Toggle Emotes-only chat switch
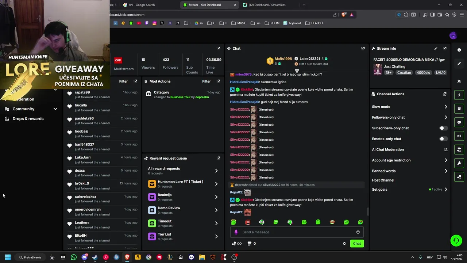 pos(443,139)
